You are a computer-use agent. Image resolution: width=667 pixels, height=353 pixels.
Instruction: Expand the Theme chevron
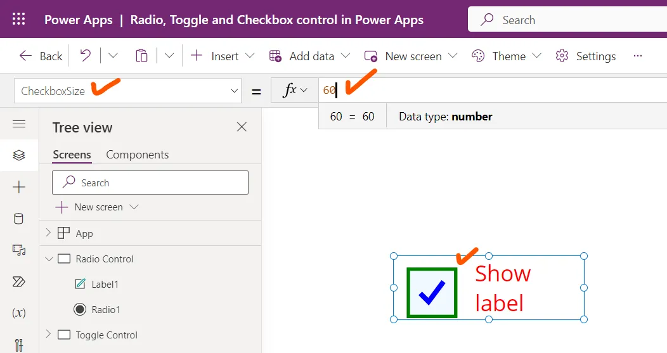tap(537, 56)
